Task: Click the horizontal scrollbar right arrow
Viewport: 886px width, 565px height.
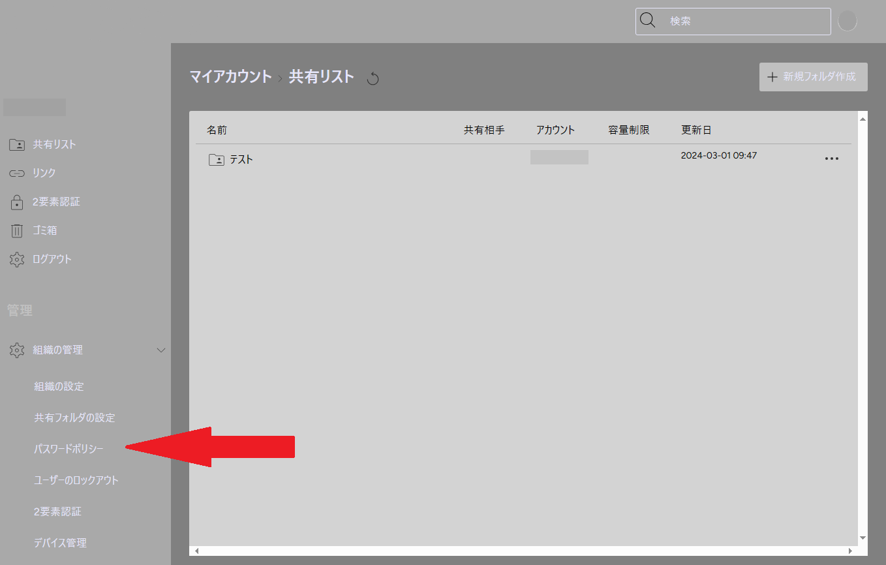Action: tap(850, 551)
